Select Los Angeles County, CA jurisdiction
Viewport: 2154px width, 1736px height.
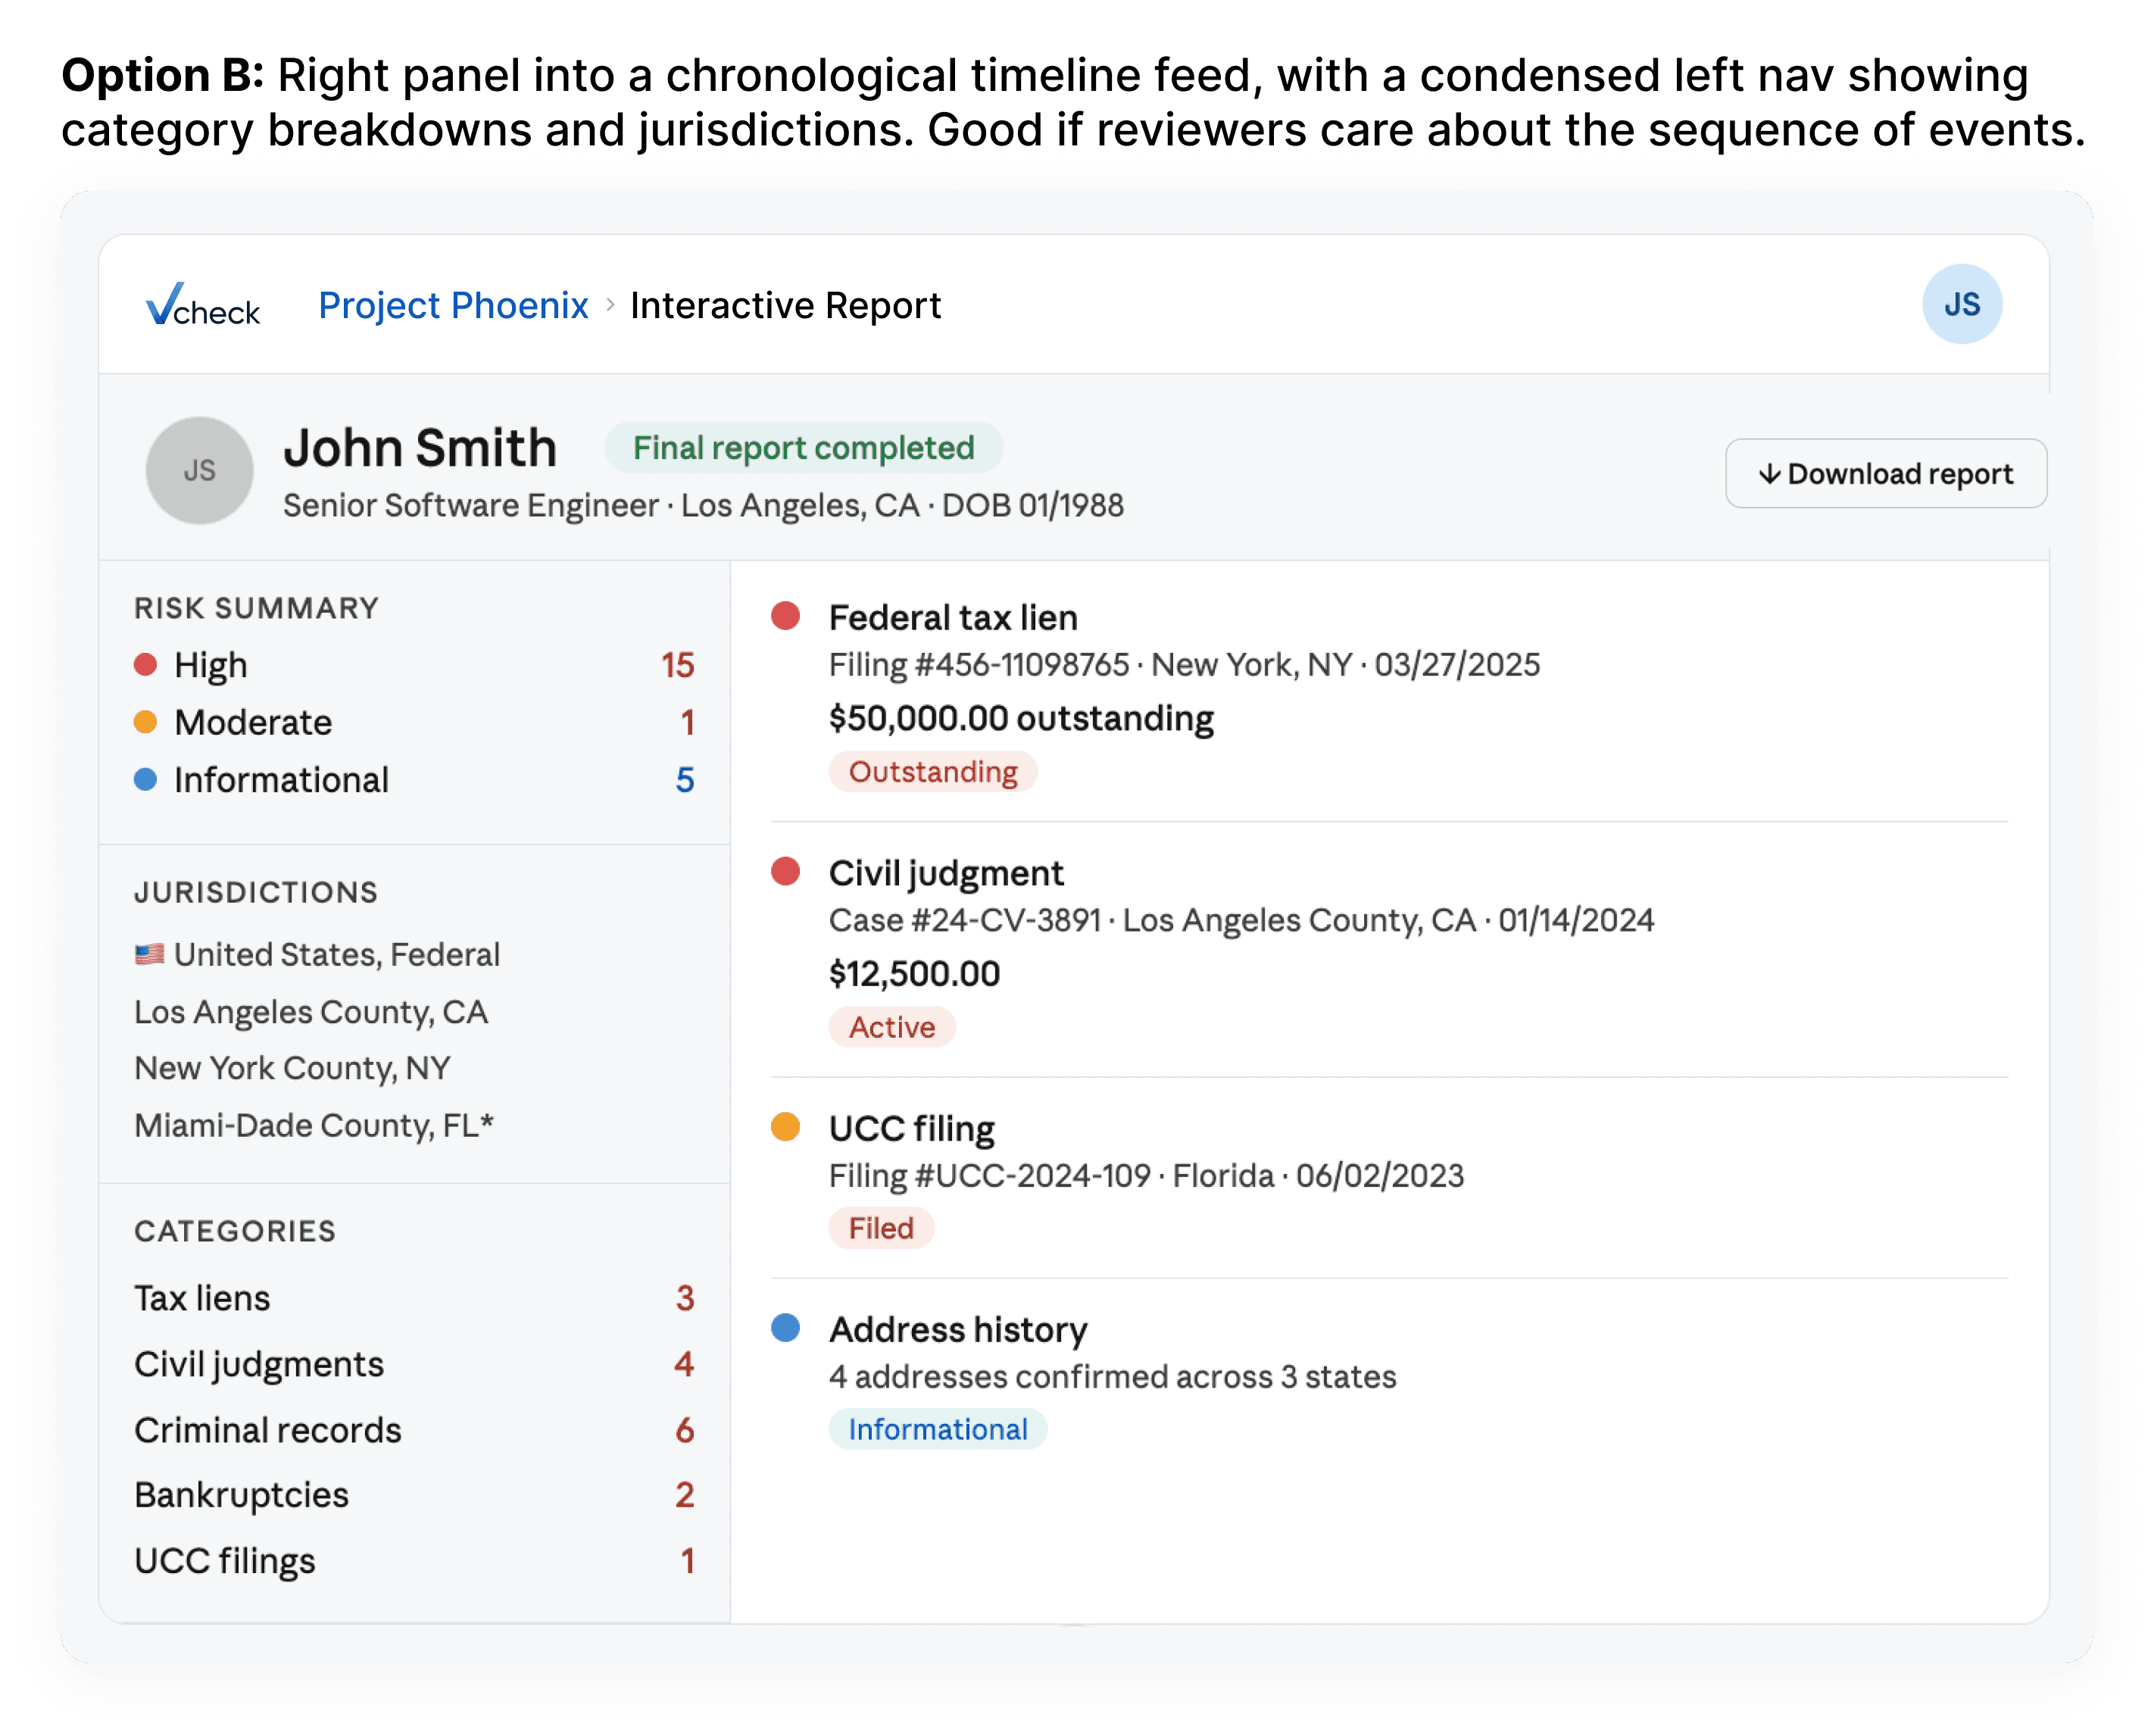(311, 1012)
